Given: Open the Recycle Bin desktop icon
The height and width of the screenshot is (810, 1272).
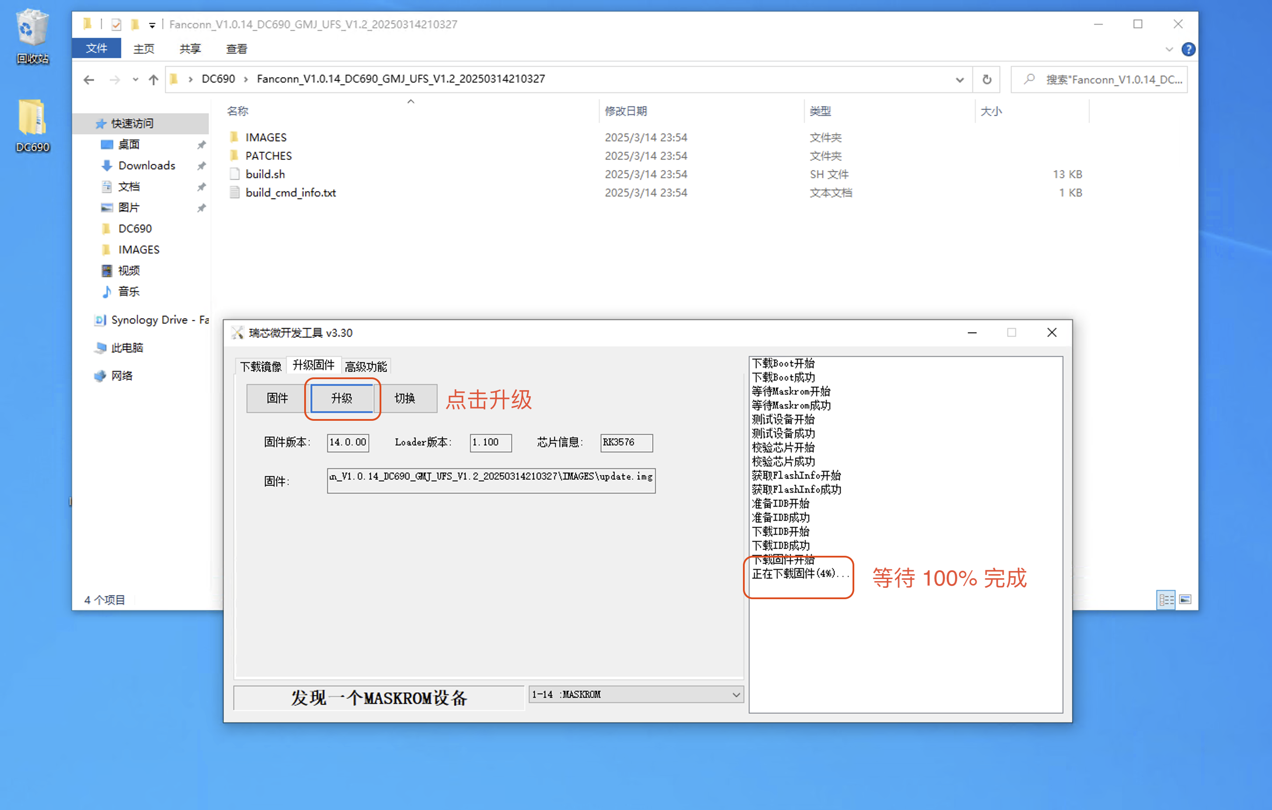Looking at the screenshot, I should pyautogui.click(x=32, y=36).
